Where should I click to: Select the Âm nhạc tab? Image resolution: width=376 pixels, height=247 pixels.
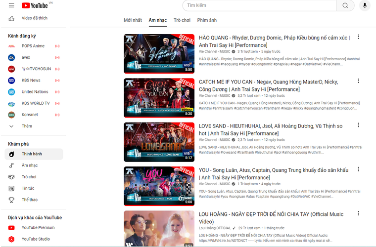pyautogui.click(x=157, y=20)
